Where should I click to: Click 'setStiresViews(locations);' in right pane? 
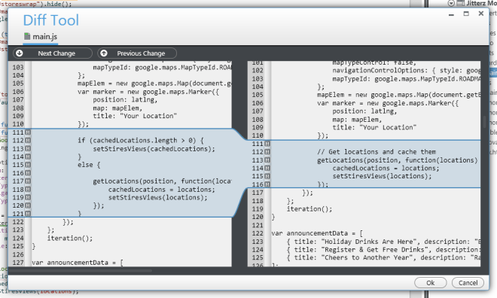coord(382,176)
